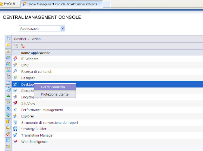Click the InfoView application icon
Image resolution: width=203 pixels, height=151 pixels.
pos(15,103)
